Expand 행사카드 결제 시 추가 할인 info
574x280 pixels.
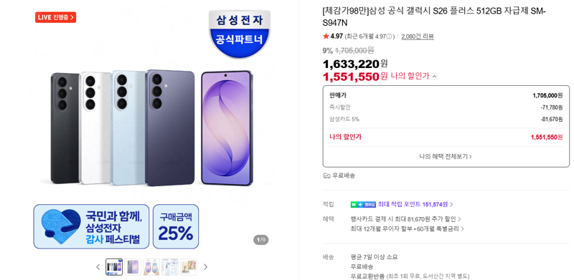[x=405, y=219]
